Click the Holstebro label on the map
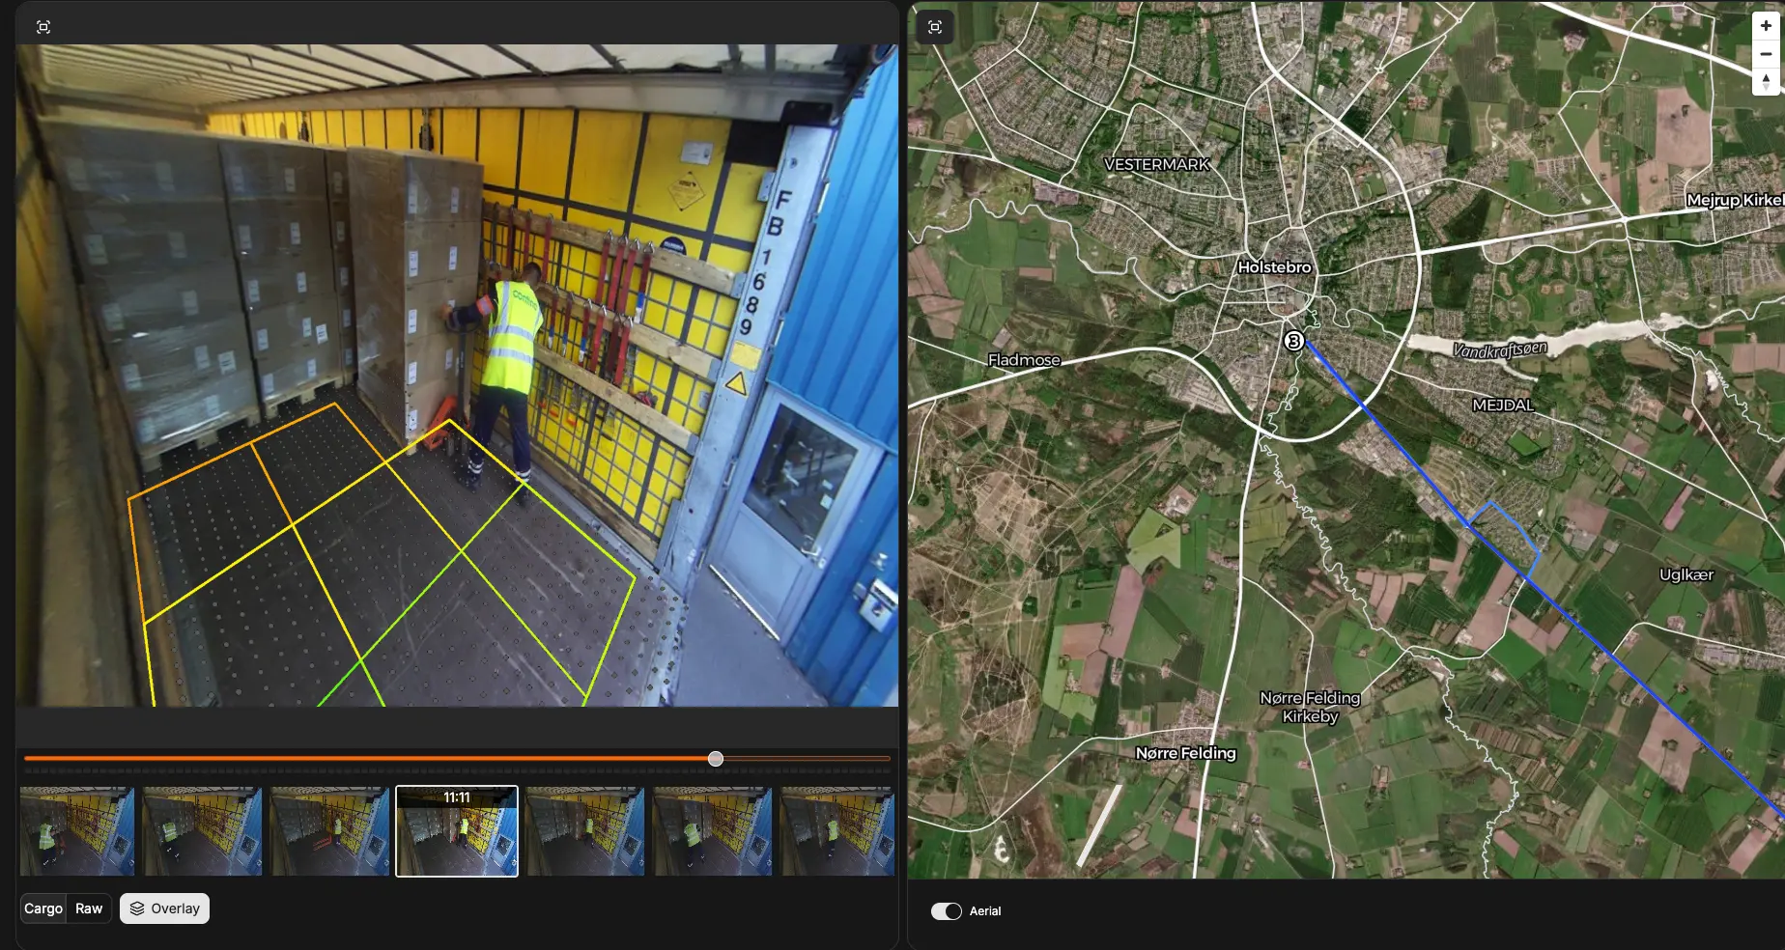This screenshot has width=1785, height=950. click(x=1274, y=267)
